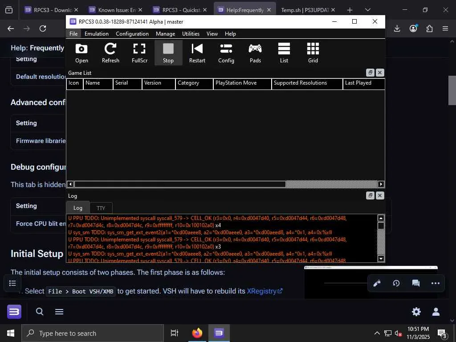
Task: Open the View menu
Action: [x=212, y=34]
